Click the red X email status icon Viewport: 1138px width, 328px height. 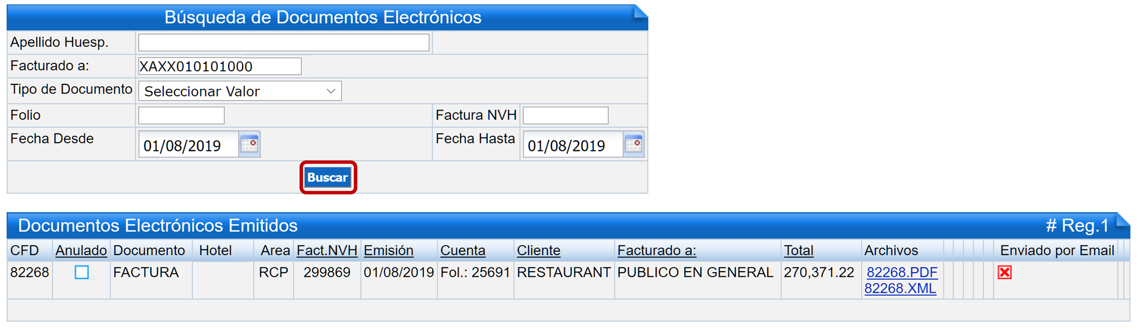click(1004, 273)
